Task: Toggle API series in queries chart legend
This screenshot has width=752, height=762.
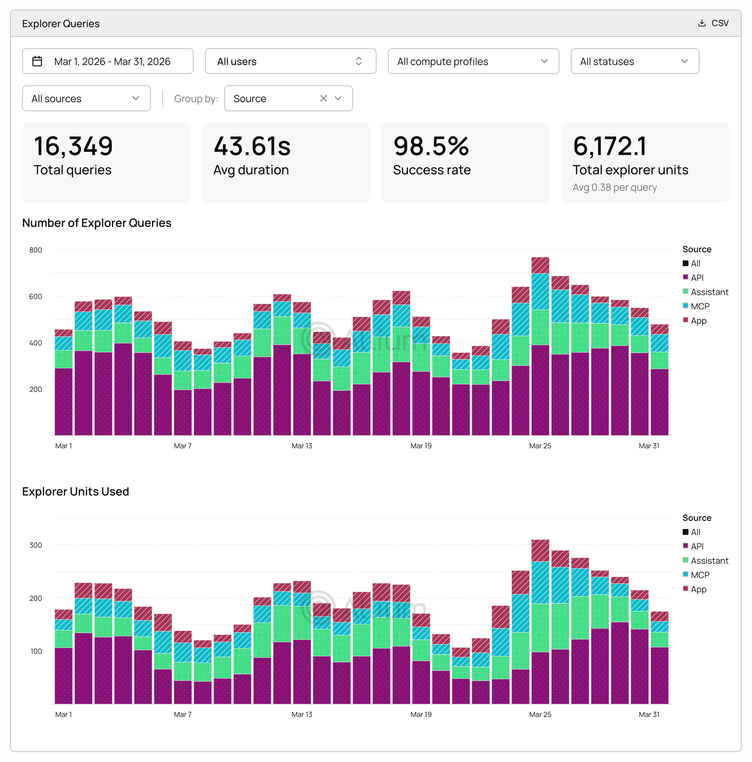Action: 696,278
